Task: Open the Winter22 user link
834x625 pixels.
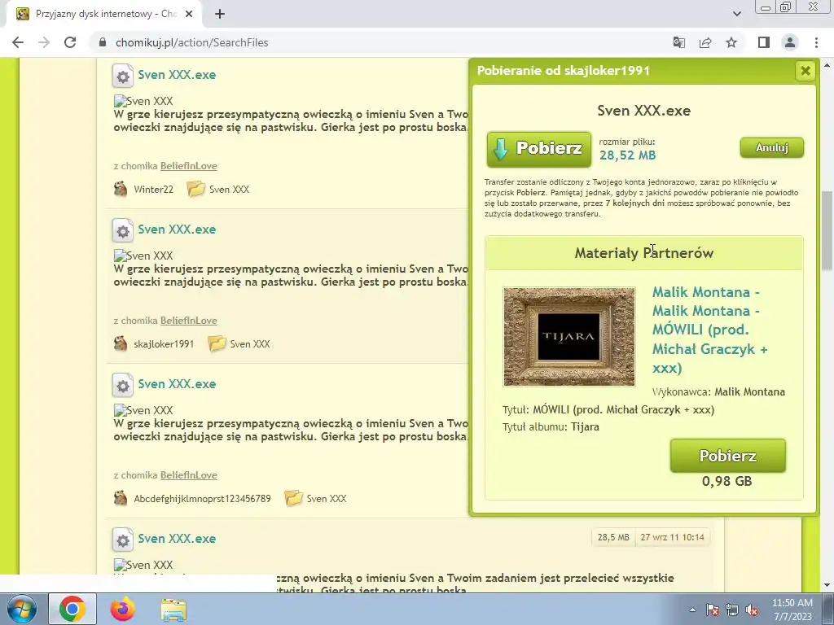Action: tap(153, 189)
